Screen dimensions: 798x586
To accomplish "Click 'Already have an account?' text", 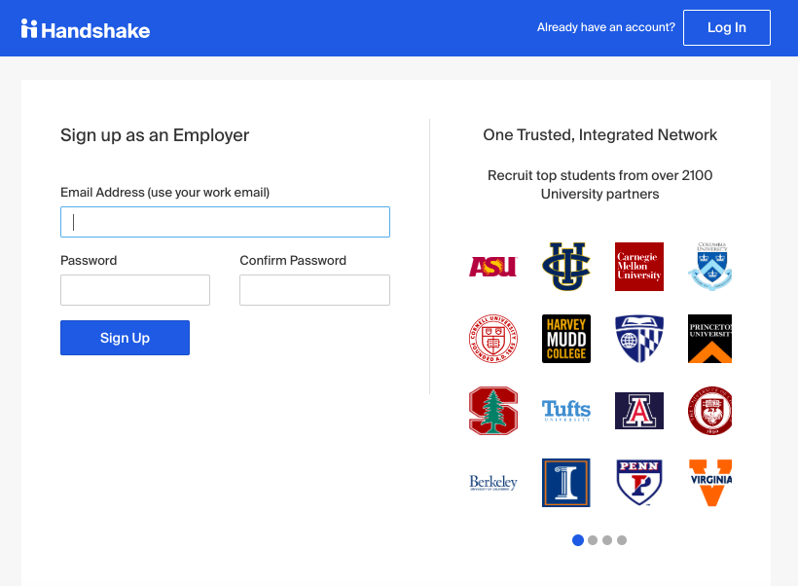I will coord(605,27).
